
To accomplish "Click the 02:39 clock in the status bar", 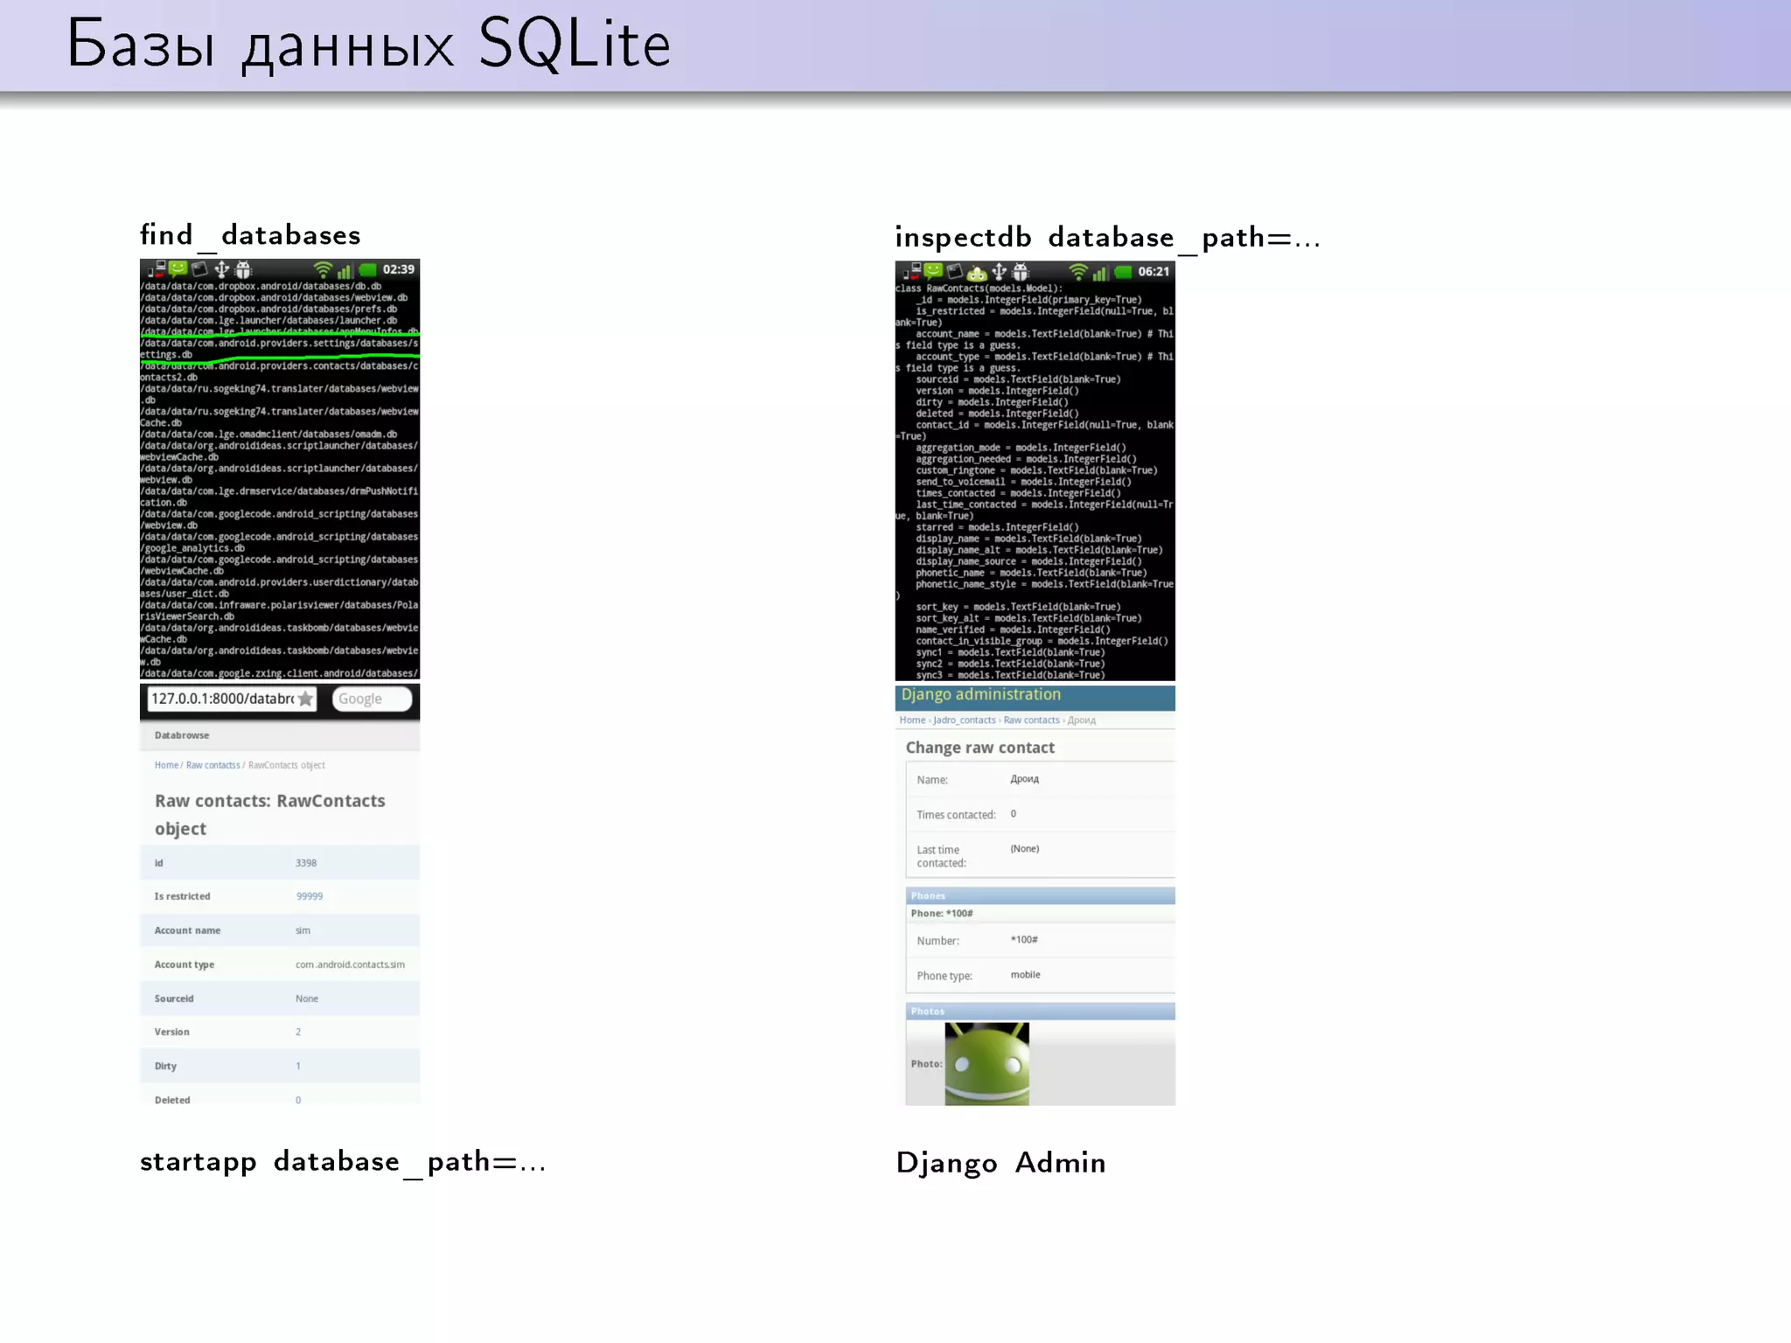I will [x=399, y=269].
